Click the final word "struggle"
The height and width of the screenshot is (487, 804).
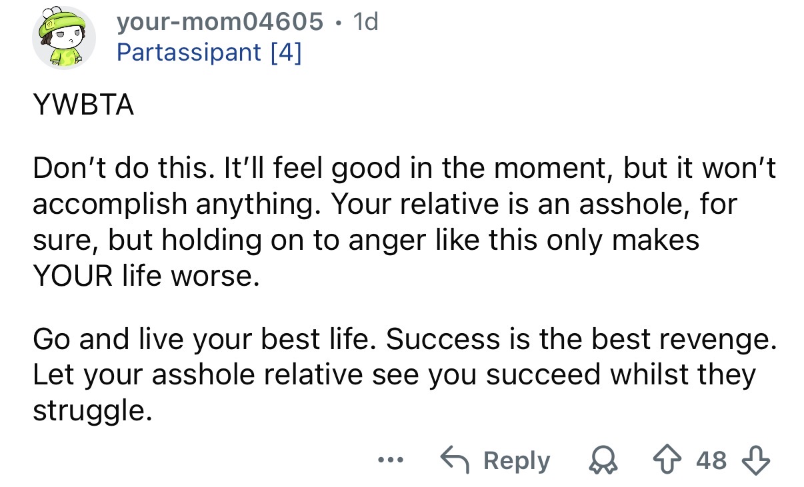point(87,410)
